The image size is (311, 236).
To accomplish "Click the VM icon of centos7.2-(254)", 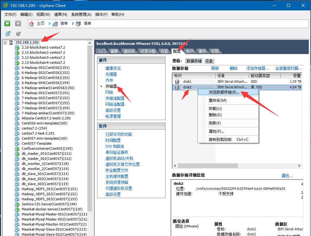I will tap(17, 128).
